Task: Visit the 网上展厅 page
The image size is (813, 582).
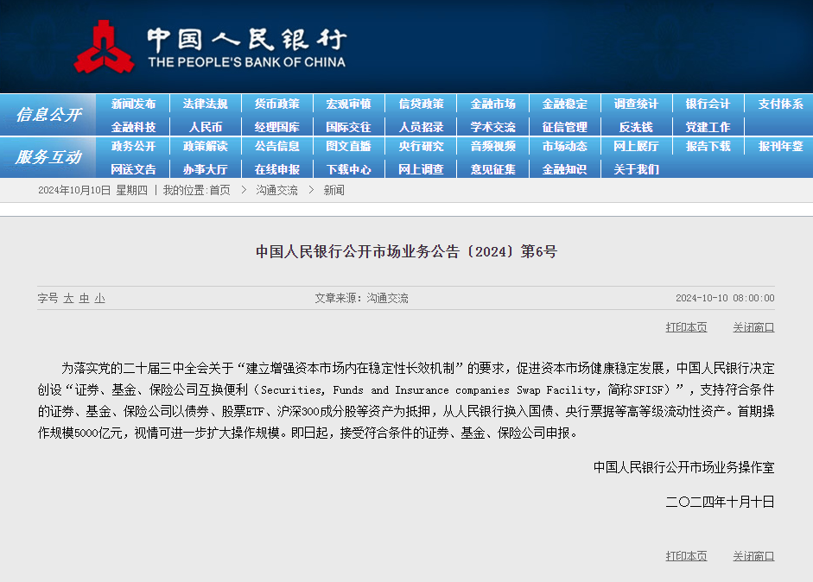Action: (x=636, y=146)
